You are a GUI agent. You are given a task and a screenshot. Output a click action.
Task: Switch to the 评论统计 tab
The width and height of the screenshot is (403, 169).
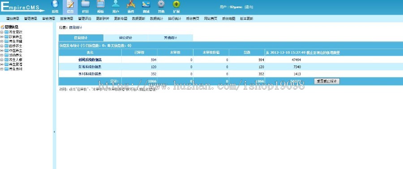point(126,37)
